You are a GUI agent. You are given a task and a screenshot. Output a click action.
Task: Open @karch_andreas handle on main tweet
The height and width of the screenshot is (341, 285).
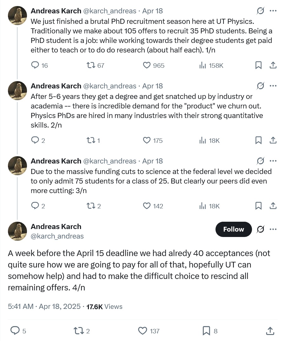point(57,236)
